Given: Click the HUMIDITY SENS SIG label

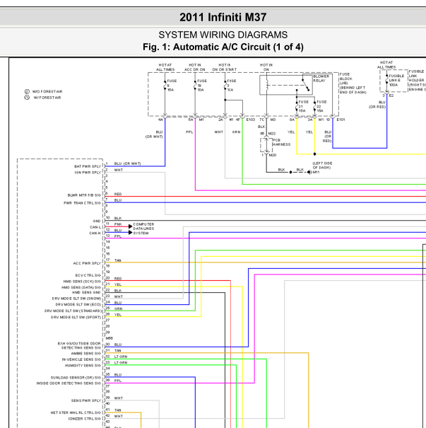Looking at the screenshot, I should click(x=83, y=366).
